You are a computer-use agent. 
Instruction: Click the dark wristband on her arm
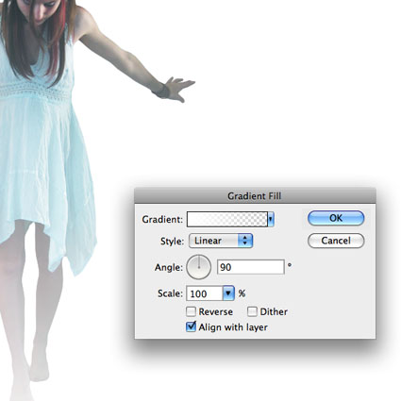pos(162,91)
